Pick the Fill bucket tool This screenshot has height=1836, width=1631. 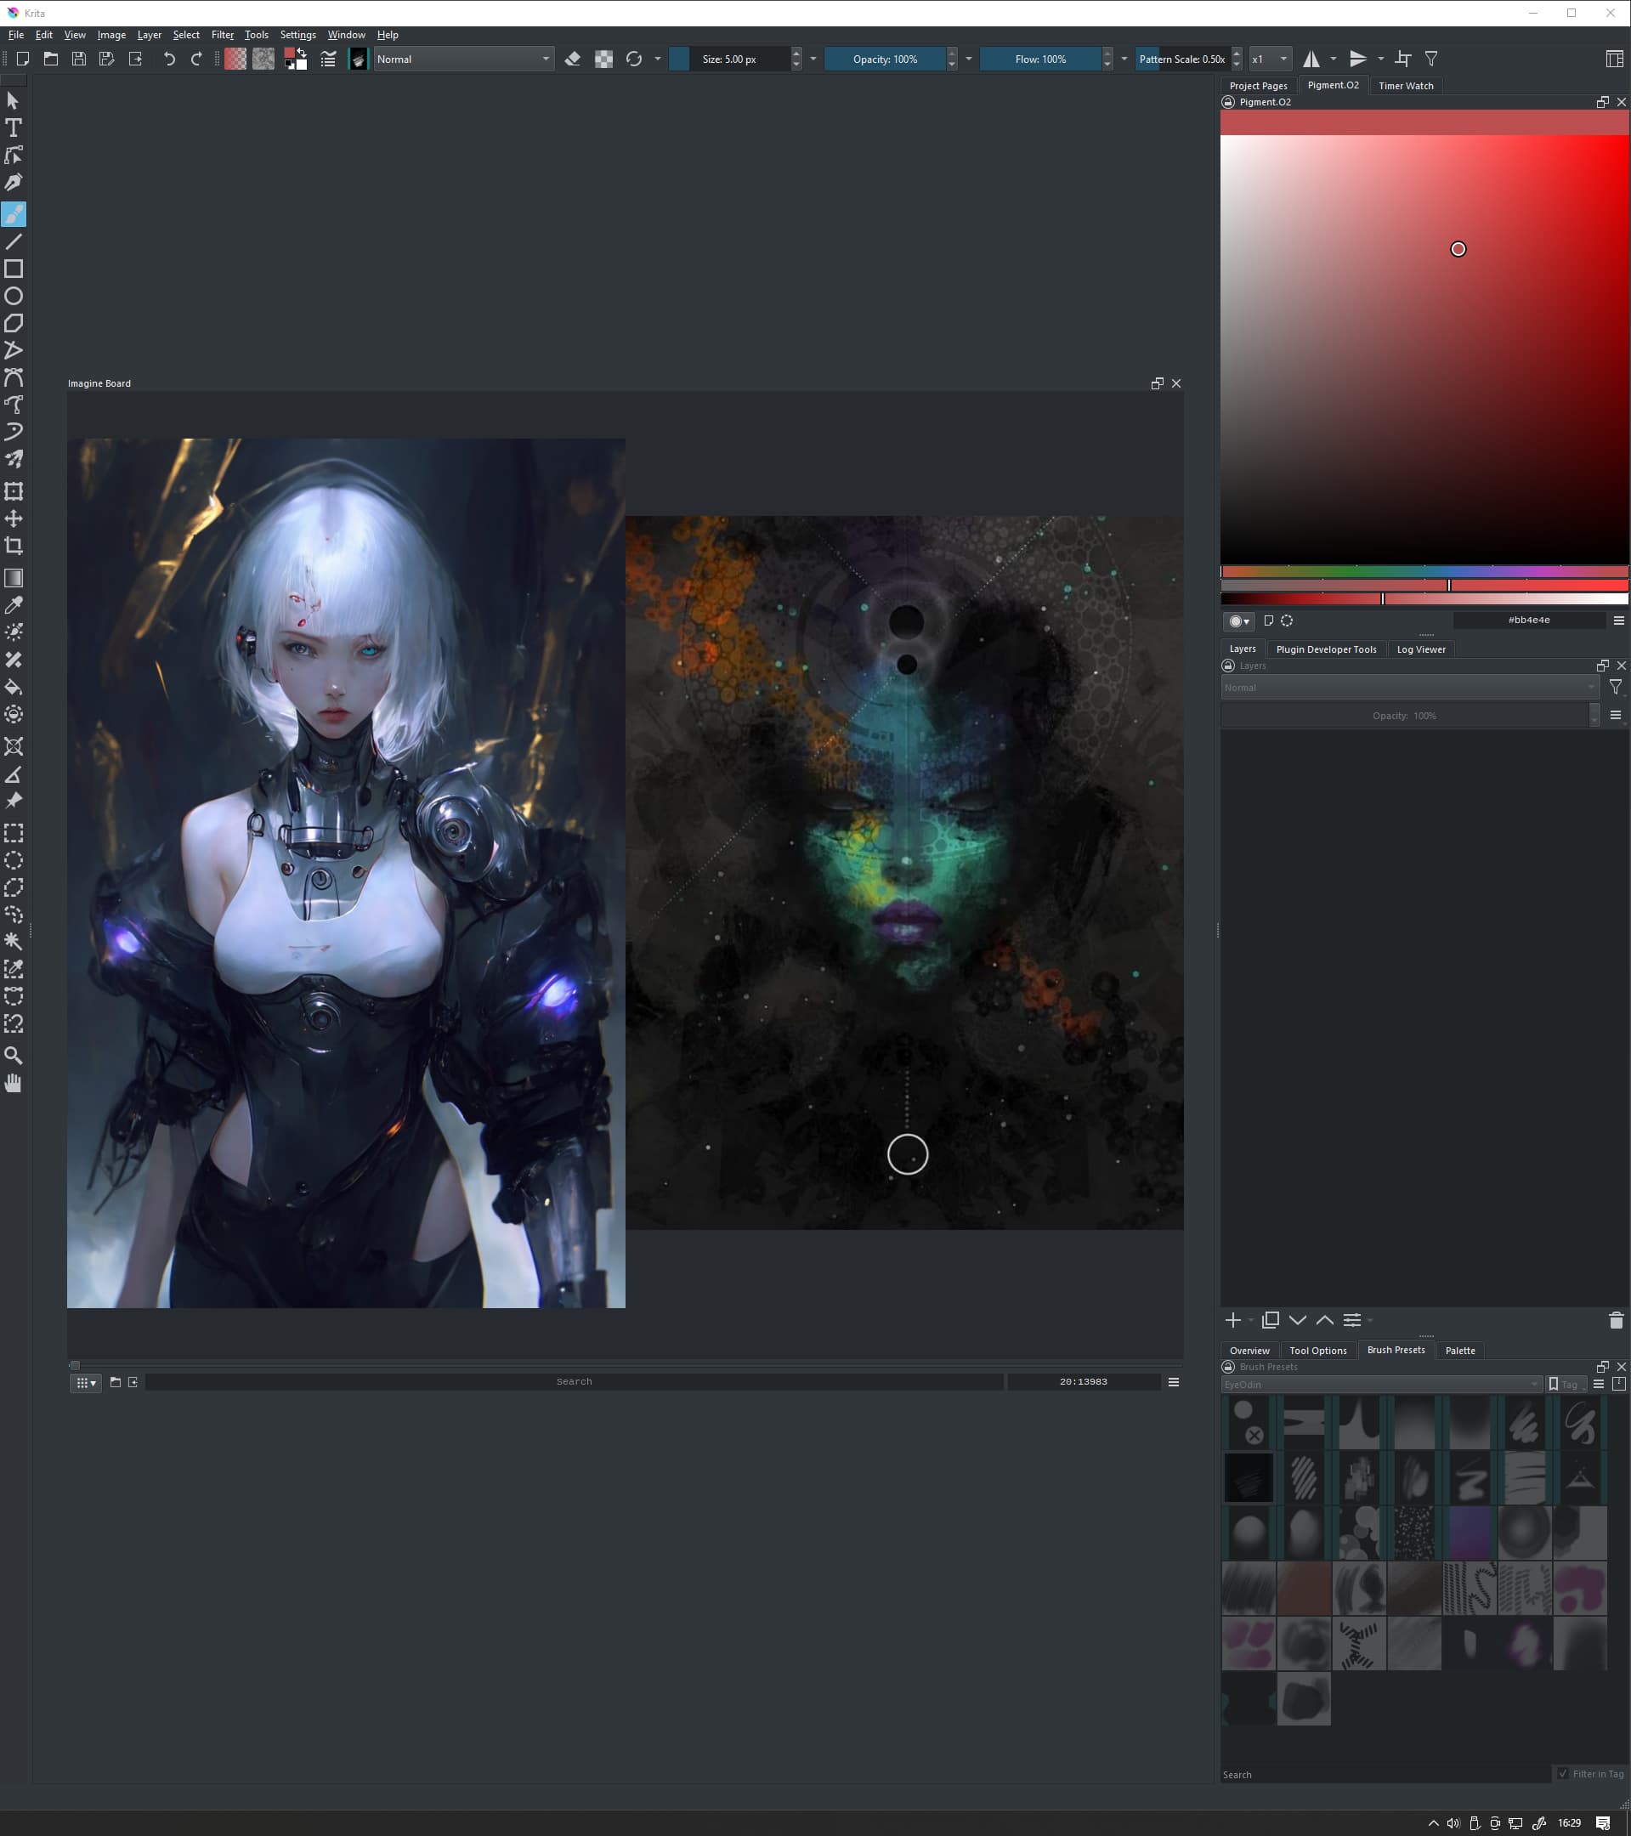click(14, 687)
